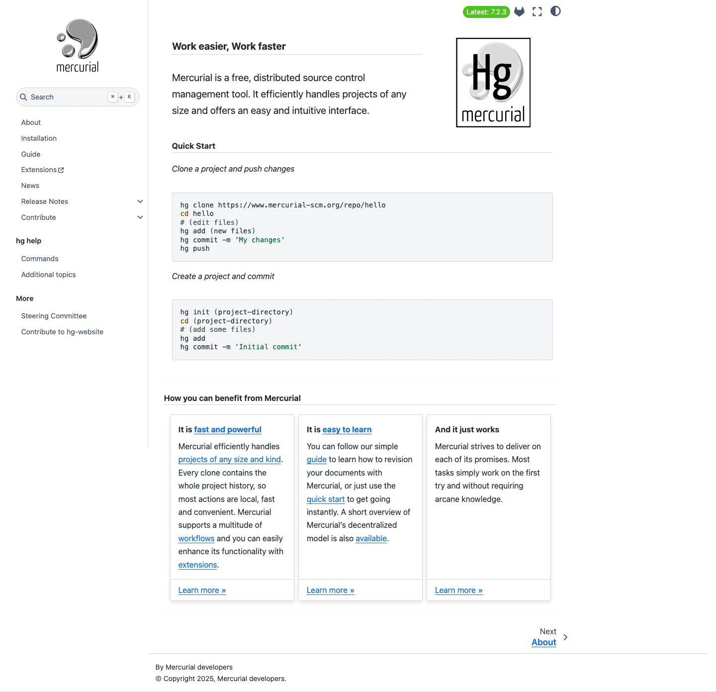
Task: Click 'Create a project and commit' caption
Action: click(x=223, y=276)
